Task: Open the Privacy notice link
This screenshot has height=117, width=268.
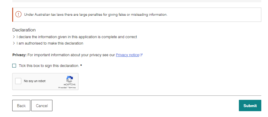Action: click(x=127, y=55)
